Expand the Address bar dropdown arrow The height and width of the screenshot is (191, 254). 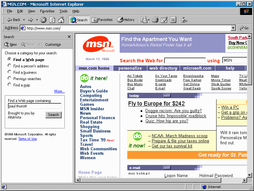[x=233, y=28]
